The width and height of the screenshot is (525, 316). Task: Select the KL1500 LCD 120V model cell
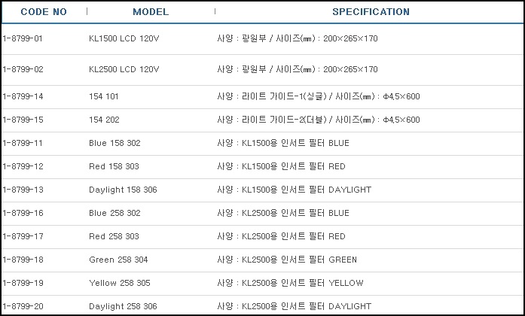pos(124,38)
